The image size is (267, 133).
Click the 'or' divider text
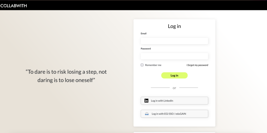pos(174,88)
